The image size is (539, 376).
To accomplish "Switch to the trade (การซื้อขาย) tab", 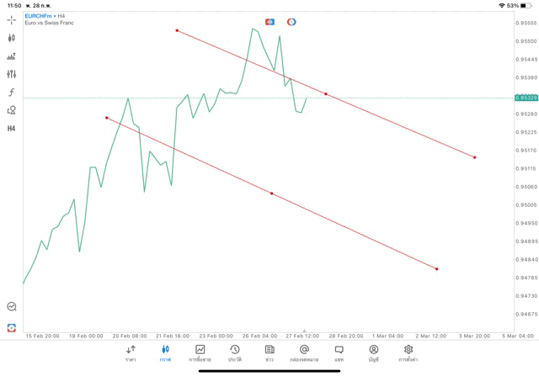I will [x=200, y=352].
